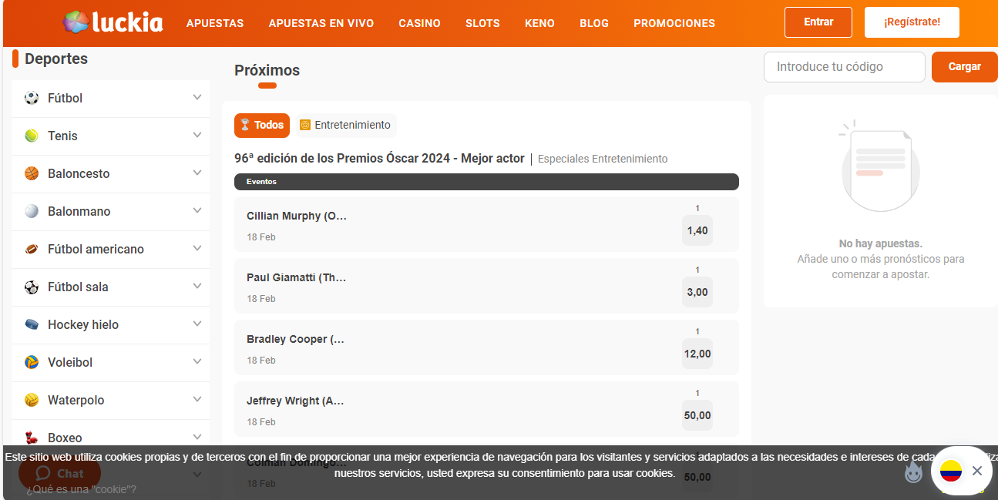
Task: Click the Introduce tu código field
Action: point(844,67)
